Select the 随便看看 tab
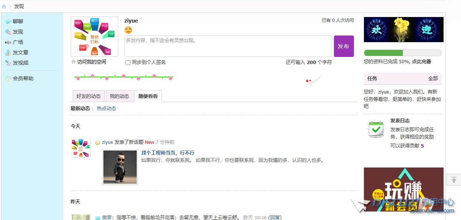 pos(148,96)
